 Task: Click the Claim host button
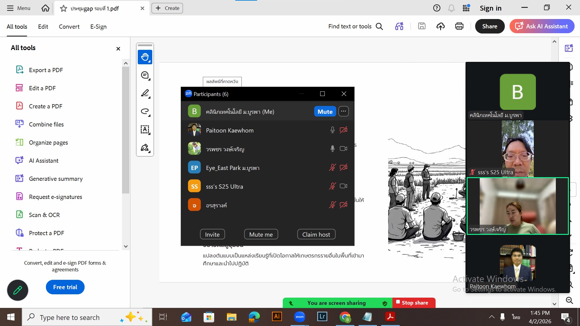point(316,235)
